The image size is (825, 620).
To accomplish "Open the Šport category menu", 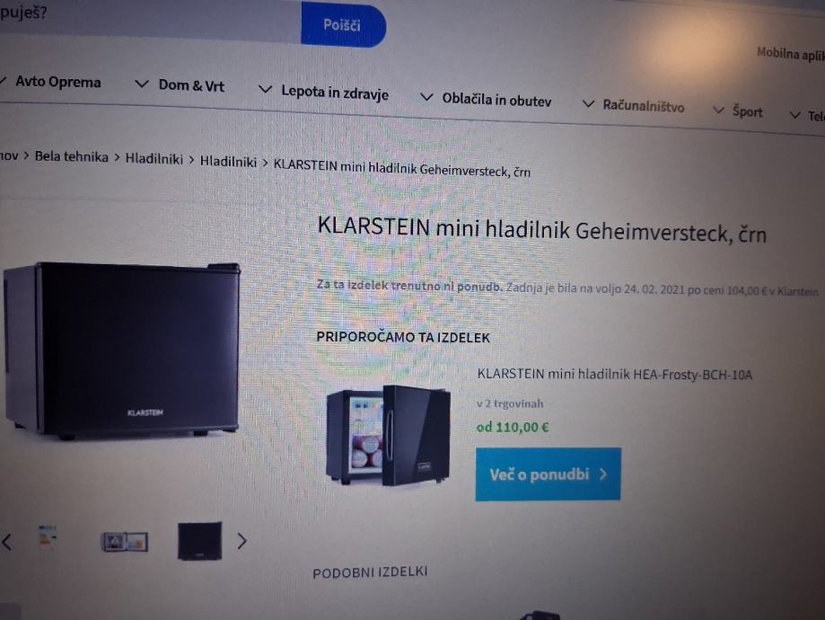I will 747,111.
